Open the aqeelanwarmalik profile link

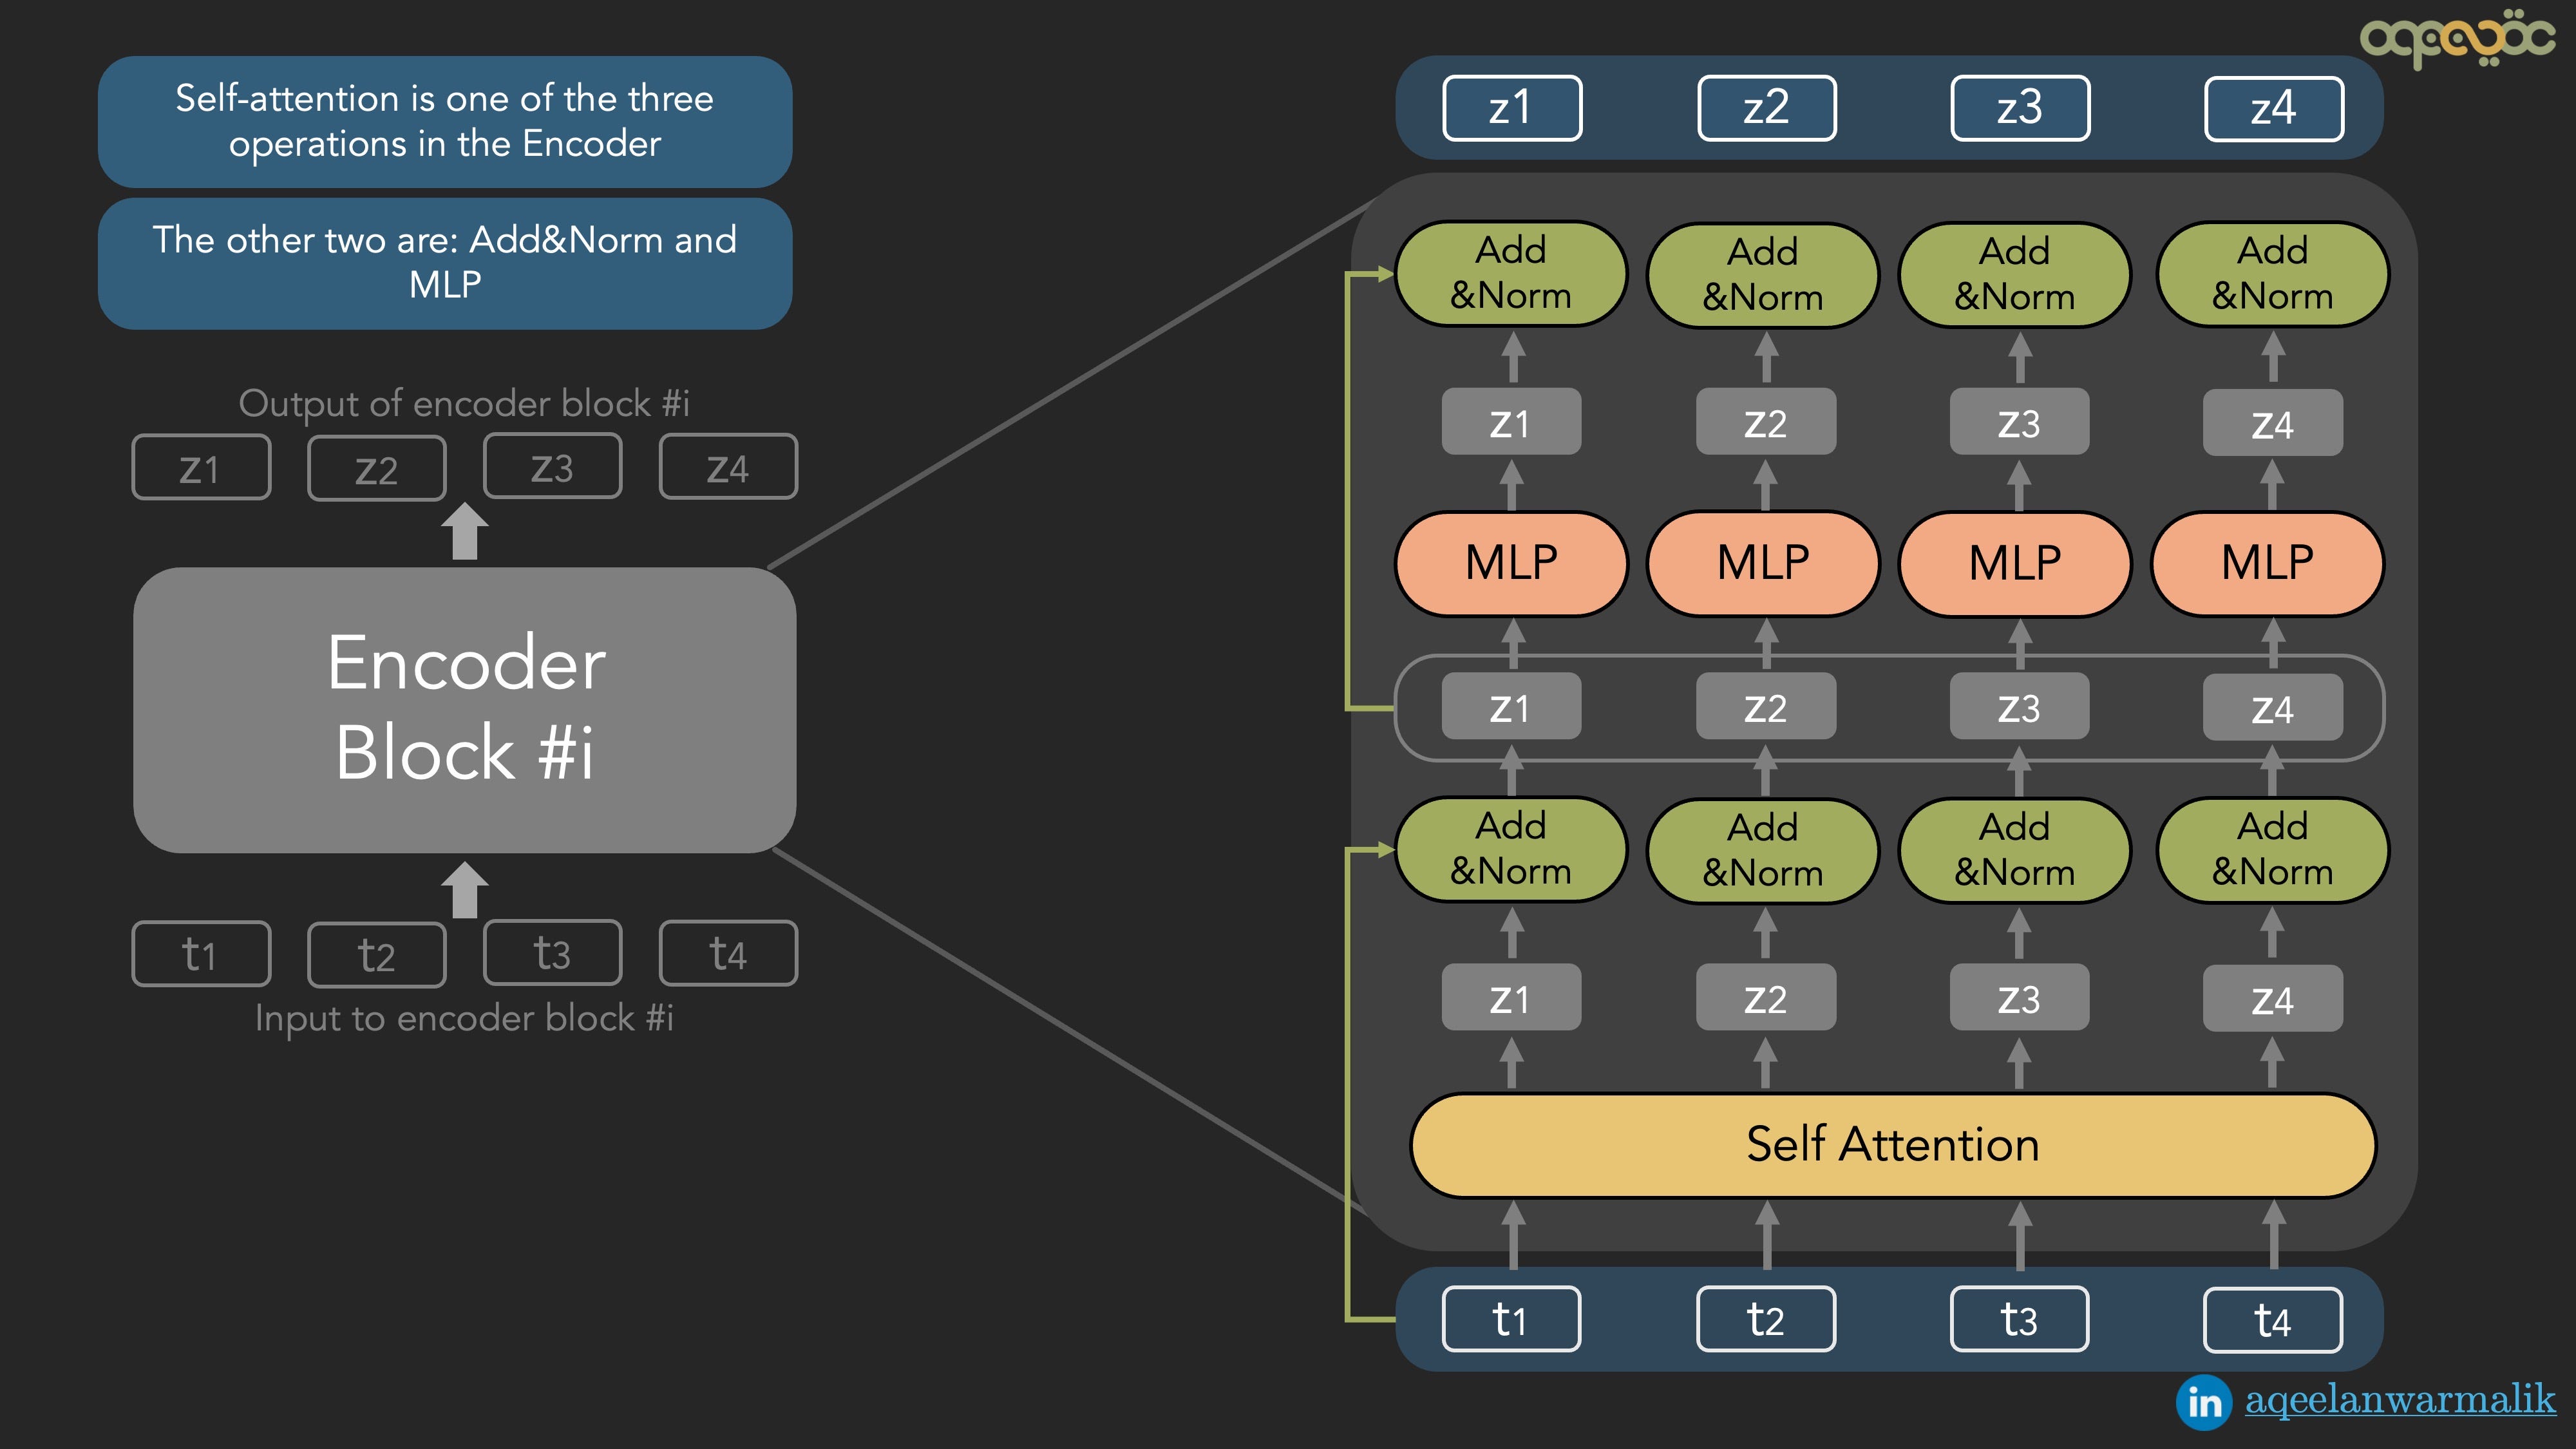pos(2399,1399)
